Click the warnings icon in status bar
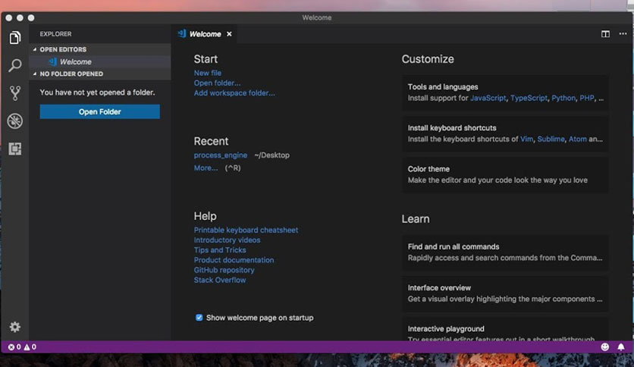Image resolution: width=634 pixels, height=367 pixels. pos(27,347)
